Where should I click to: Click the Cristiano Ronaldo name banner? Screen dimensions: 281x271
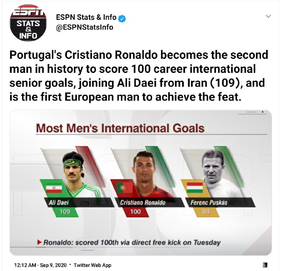[x=142, y=203]
